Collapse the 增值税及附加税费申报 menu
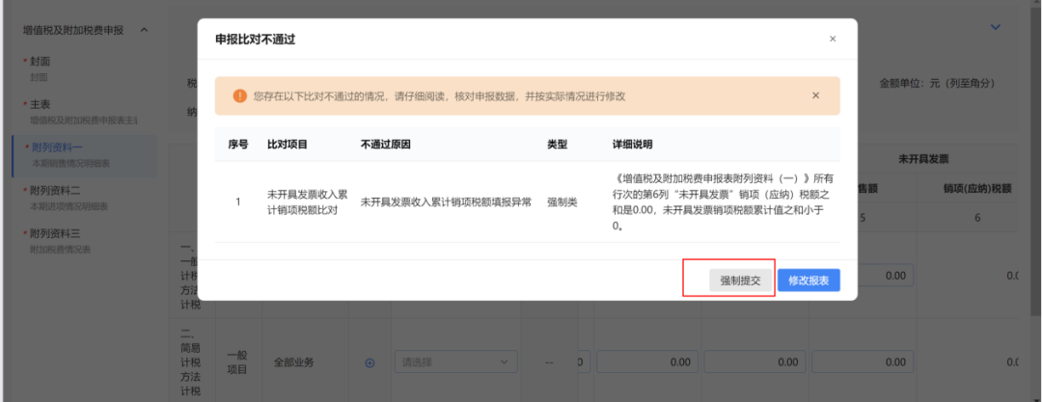This screenshot has height=402, width=1042. (x=144, y=30)
